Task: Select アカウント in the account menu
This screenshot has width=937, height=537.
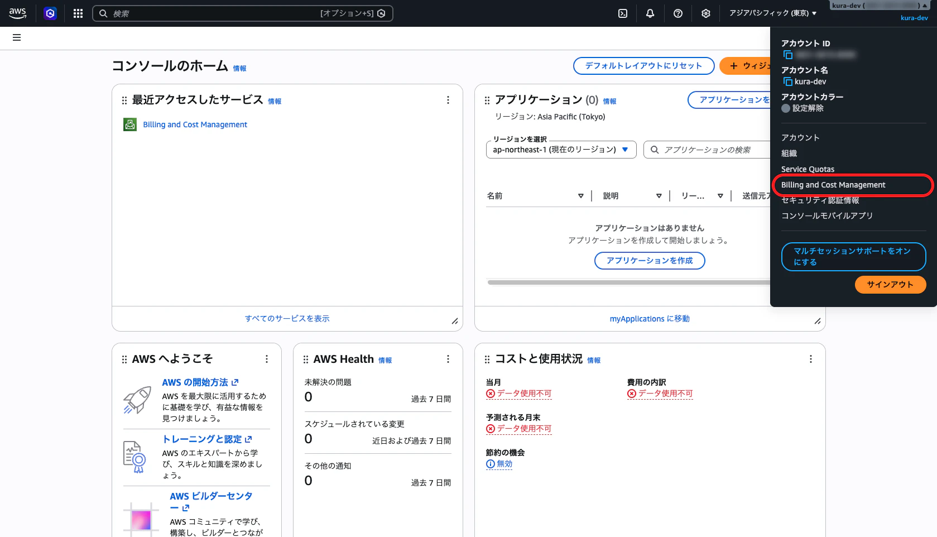Action: tap(800, 138)
